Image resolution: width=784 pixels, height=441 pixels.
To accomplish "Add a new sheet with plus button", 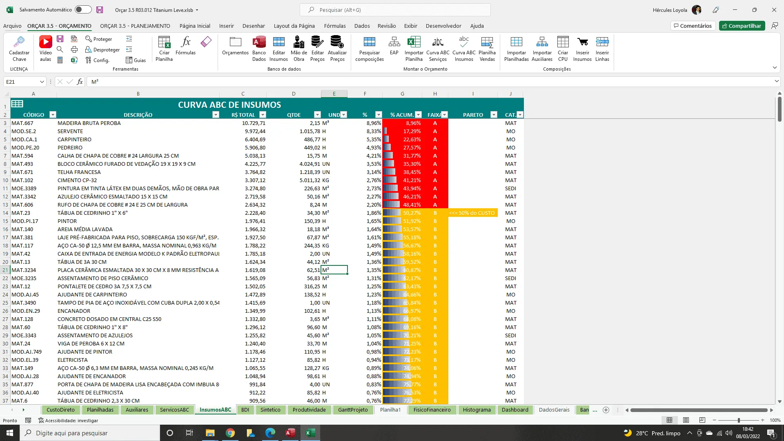I will click(x=606, y=410).
